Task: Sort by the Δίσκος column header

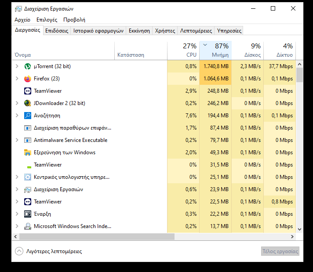Action: (x=248, y=51)
